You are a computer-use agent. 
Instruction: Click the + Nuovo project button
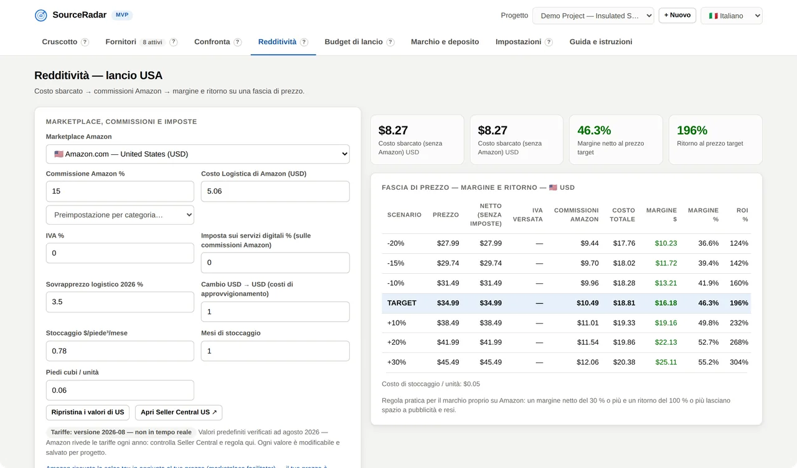click(x=677, y=15)
